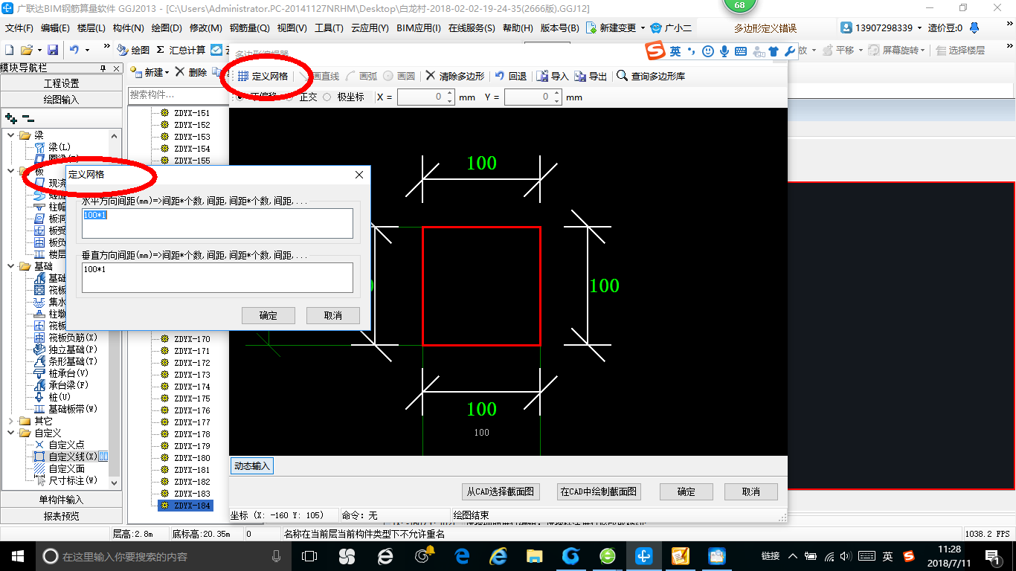Select 尺寸标注(W) in the navigation tree
Image resolution: width=1016 pixels, height=571 pixels.
pyautogui.click(x=73, y=481)
